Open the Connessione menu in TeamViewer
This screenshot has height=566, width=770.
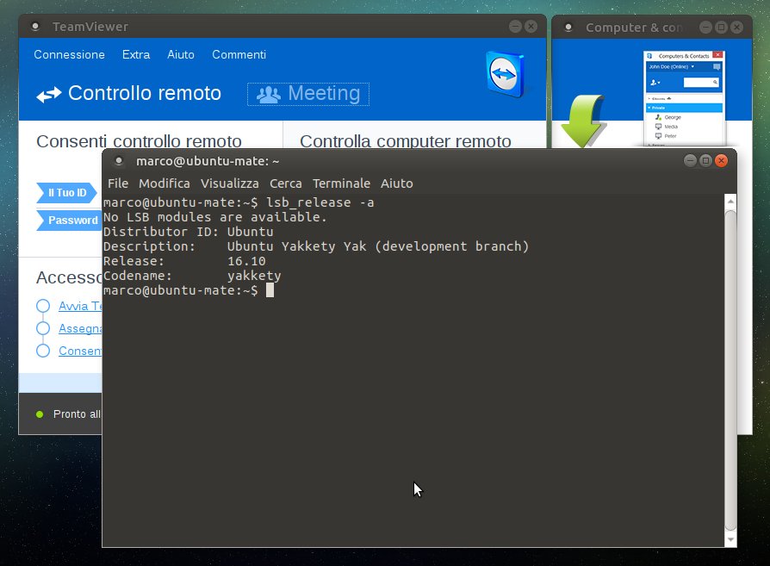coord(69,54)
